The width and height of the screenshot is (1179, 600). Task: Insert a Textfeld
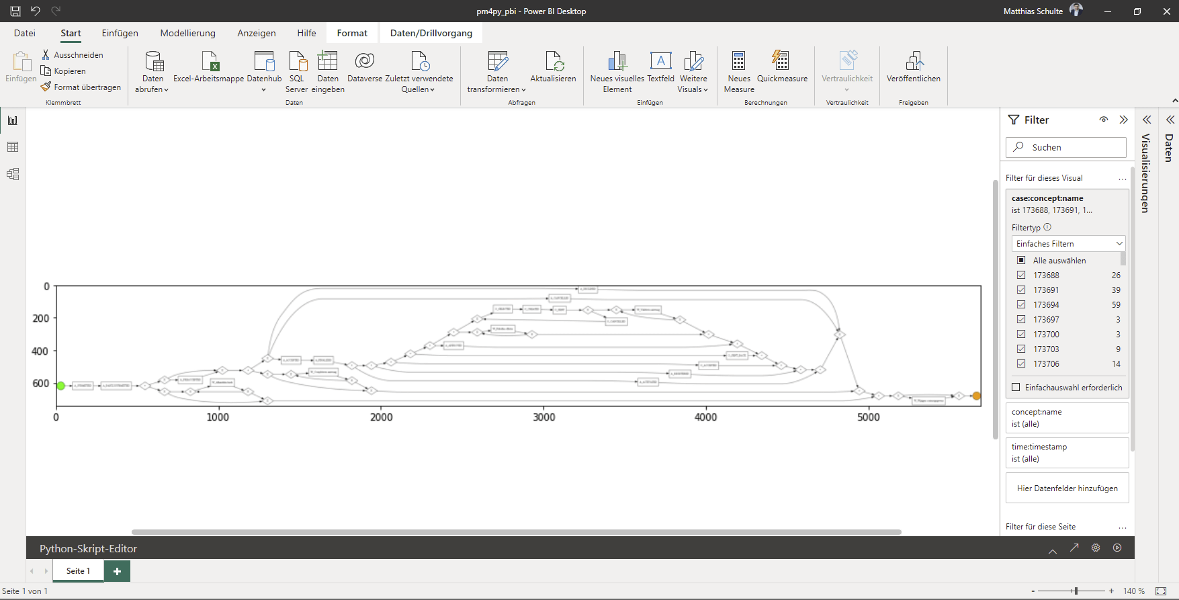coord(660,67)
